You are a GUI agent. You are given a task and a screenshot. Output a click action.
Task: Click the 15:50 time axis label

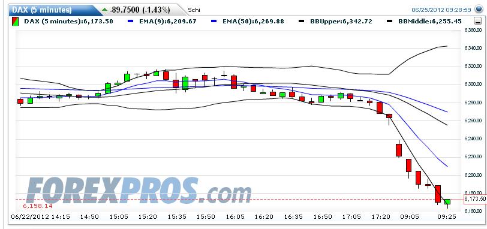[206, 217]
